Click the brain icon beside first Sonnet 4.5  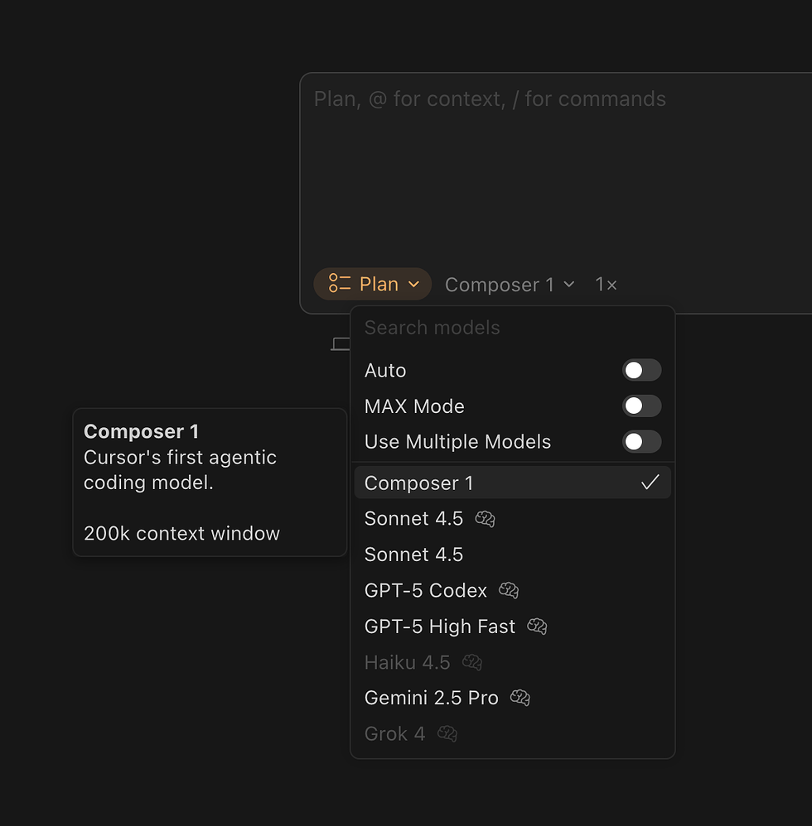click(x=485, y=519)
